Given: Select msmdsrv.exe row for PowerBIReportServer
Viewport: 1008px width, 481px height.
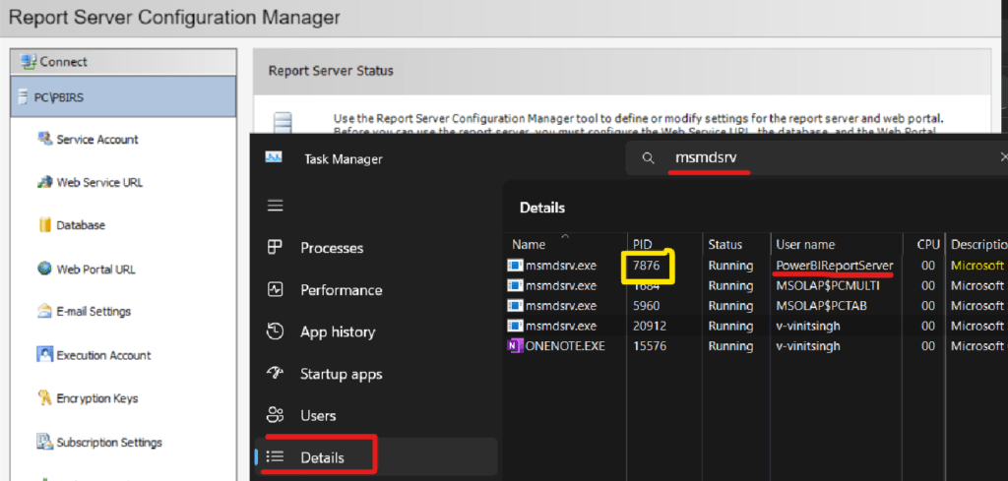Looking at the screenshot, I should click(x=756, y=266).
